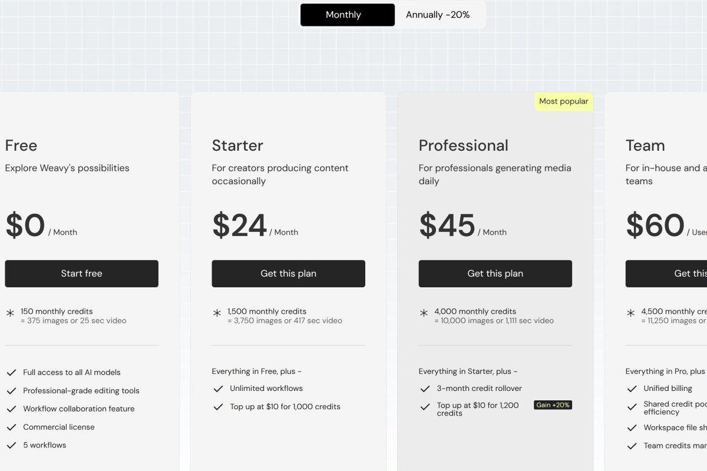Click asterisk icon beside 4,000 monthly credits
The image size is (707, 471).
point(424,313)
